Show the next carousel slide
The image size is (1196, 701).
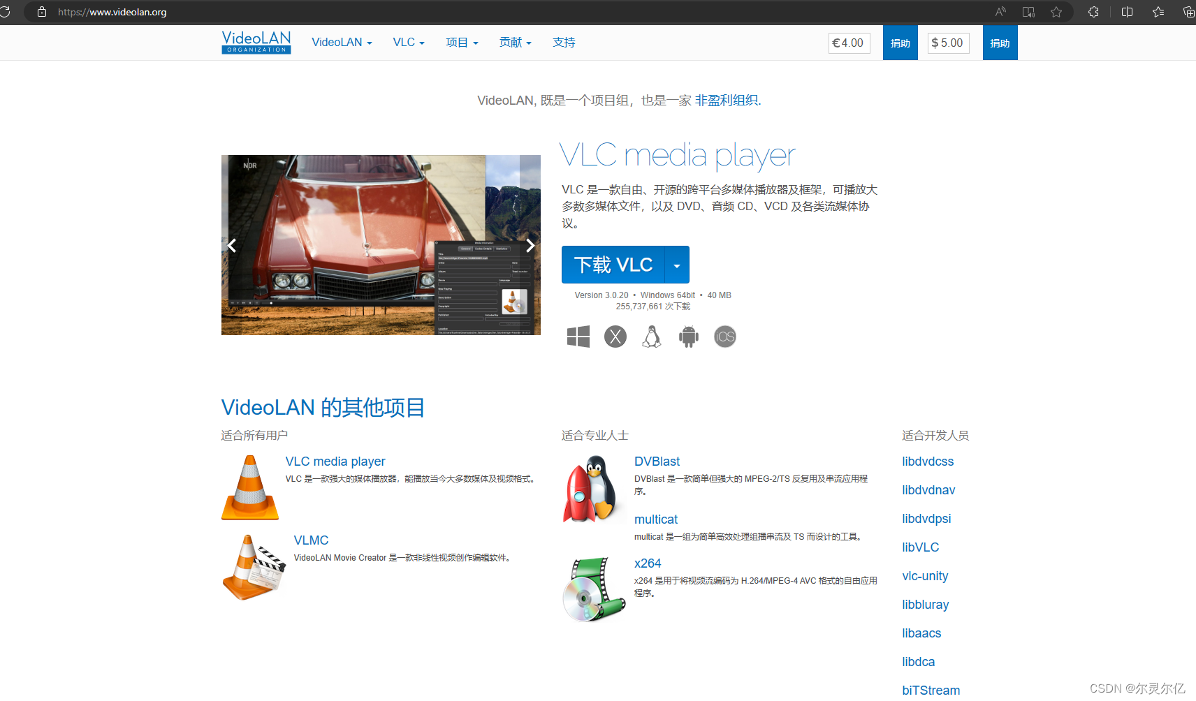click(x=530, y=245)
